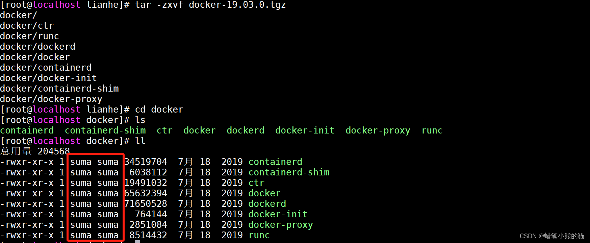Image resolution: width=590 pixels, height=243 pixels.
Task: Click runc filename in the long listing
Action: [x=259, y=235]
